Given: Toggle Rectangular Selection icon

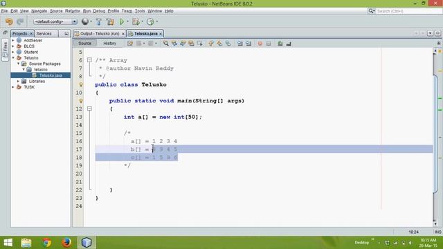Looking at the screenshot, I should 200,44.
